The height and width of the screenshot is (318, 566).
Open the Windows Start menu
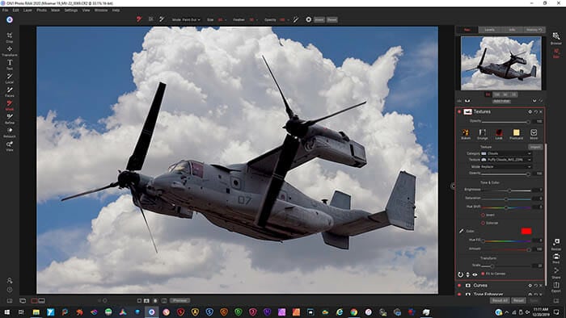(6, 312)
